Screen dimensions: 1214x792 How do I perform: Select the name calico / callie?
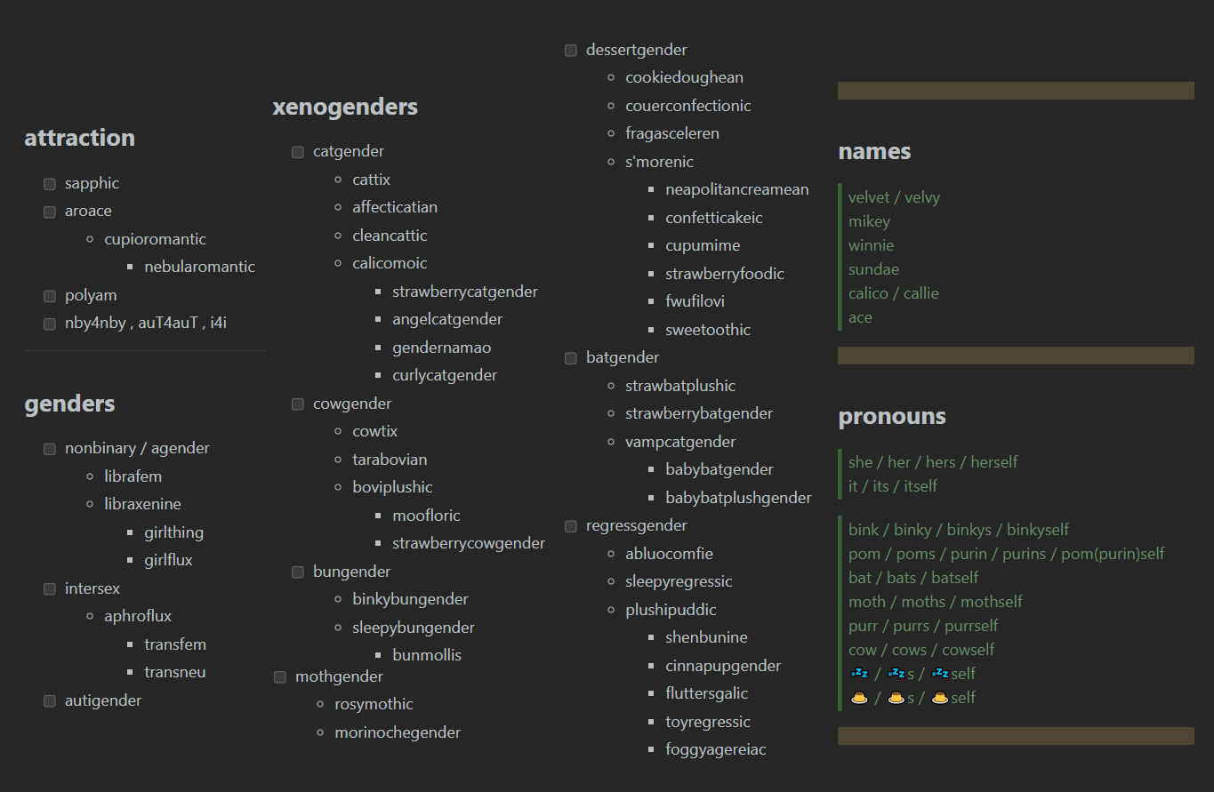[893, 293]
